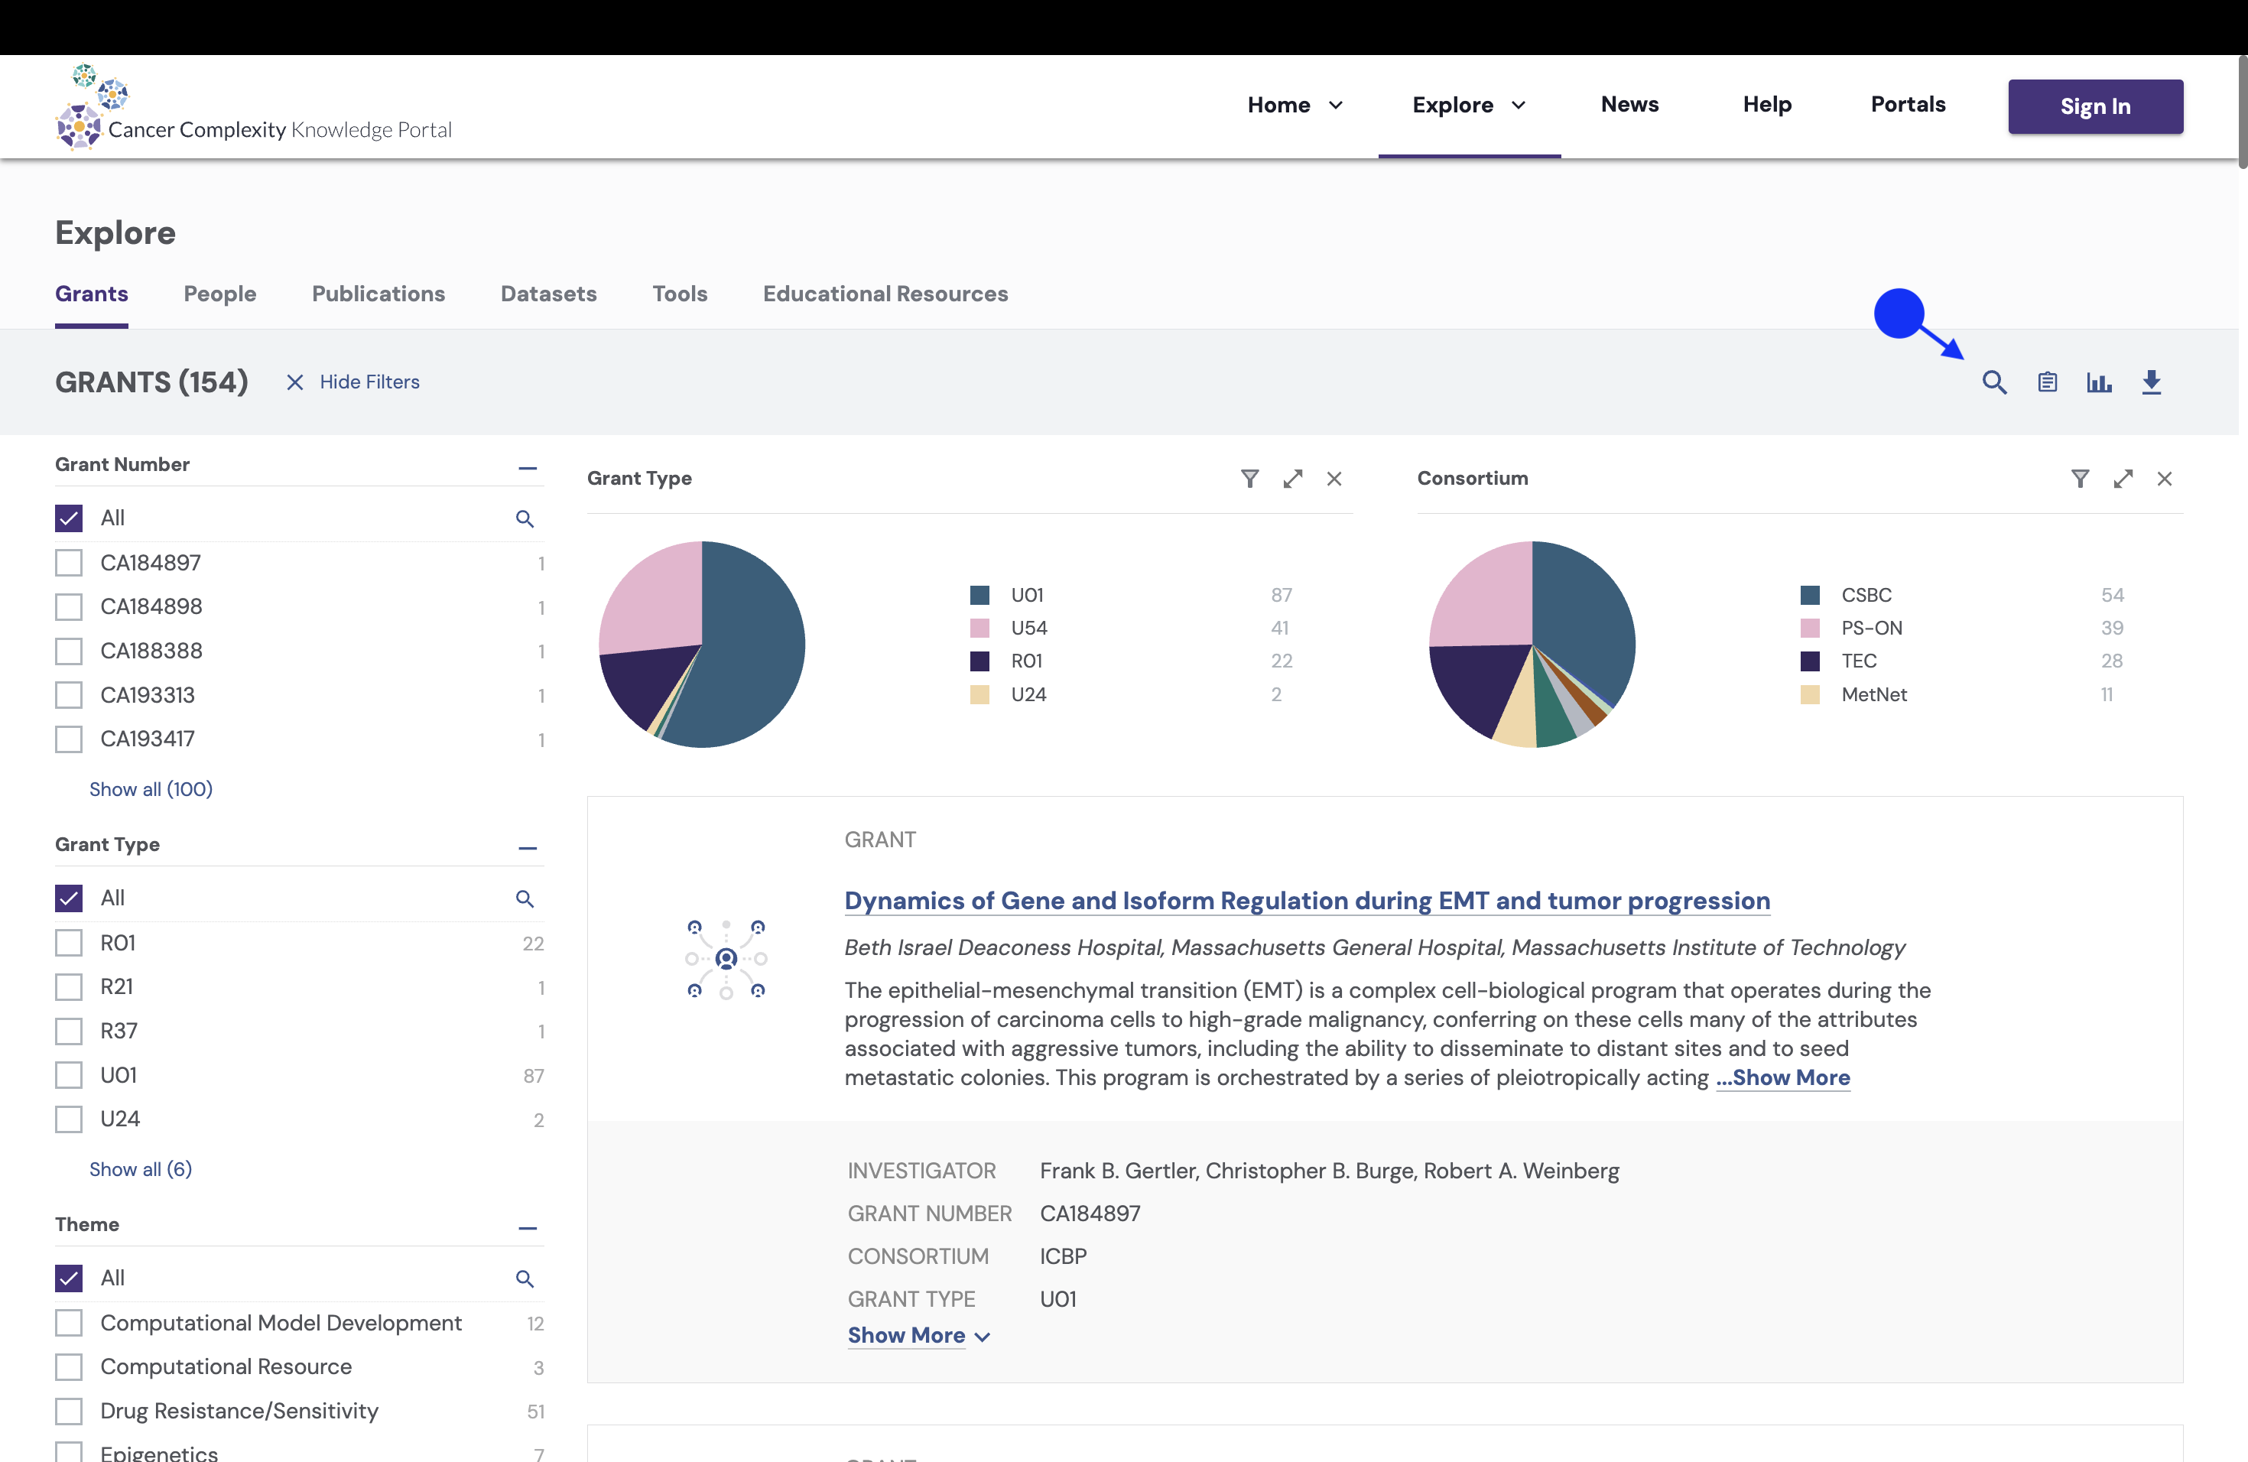
Task: Open the Explore dropdown in navigation
Action: coord(1469,105)
